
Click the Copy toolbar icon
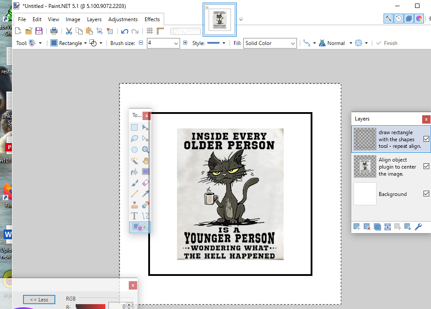click(79, 31)
